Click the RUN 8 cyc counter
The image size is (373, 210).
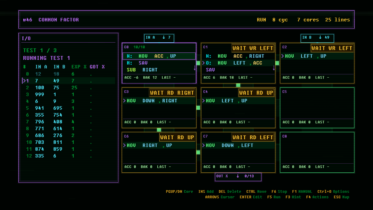[x=272, y=20]
